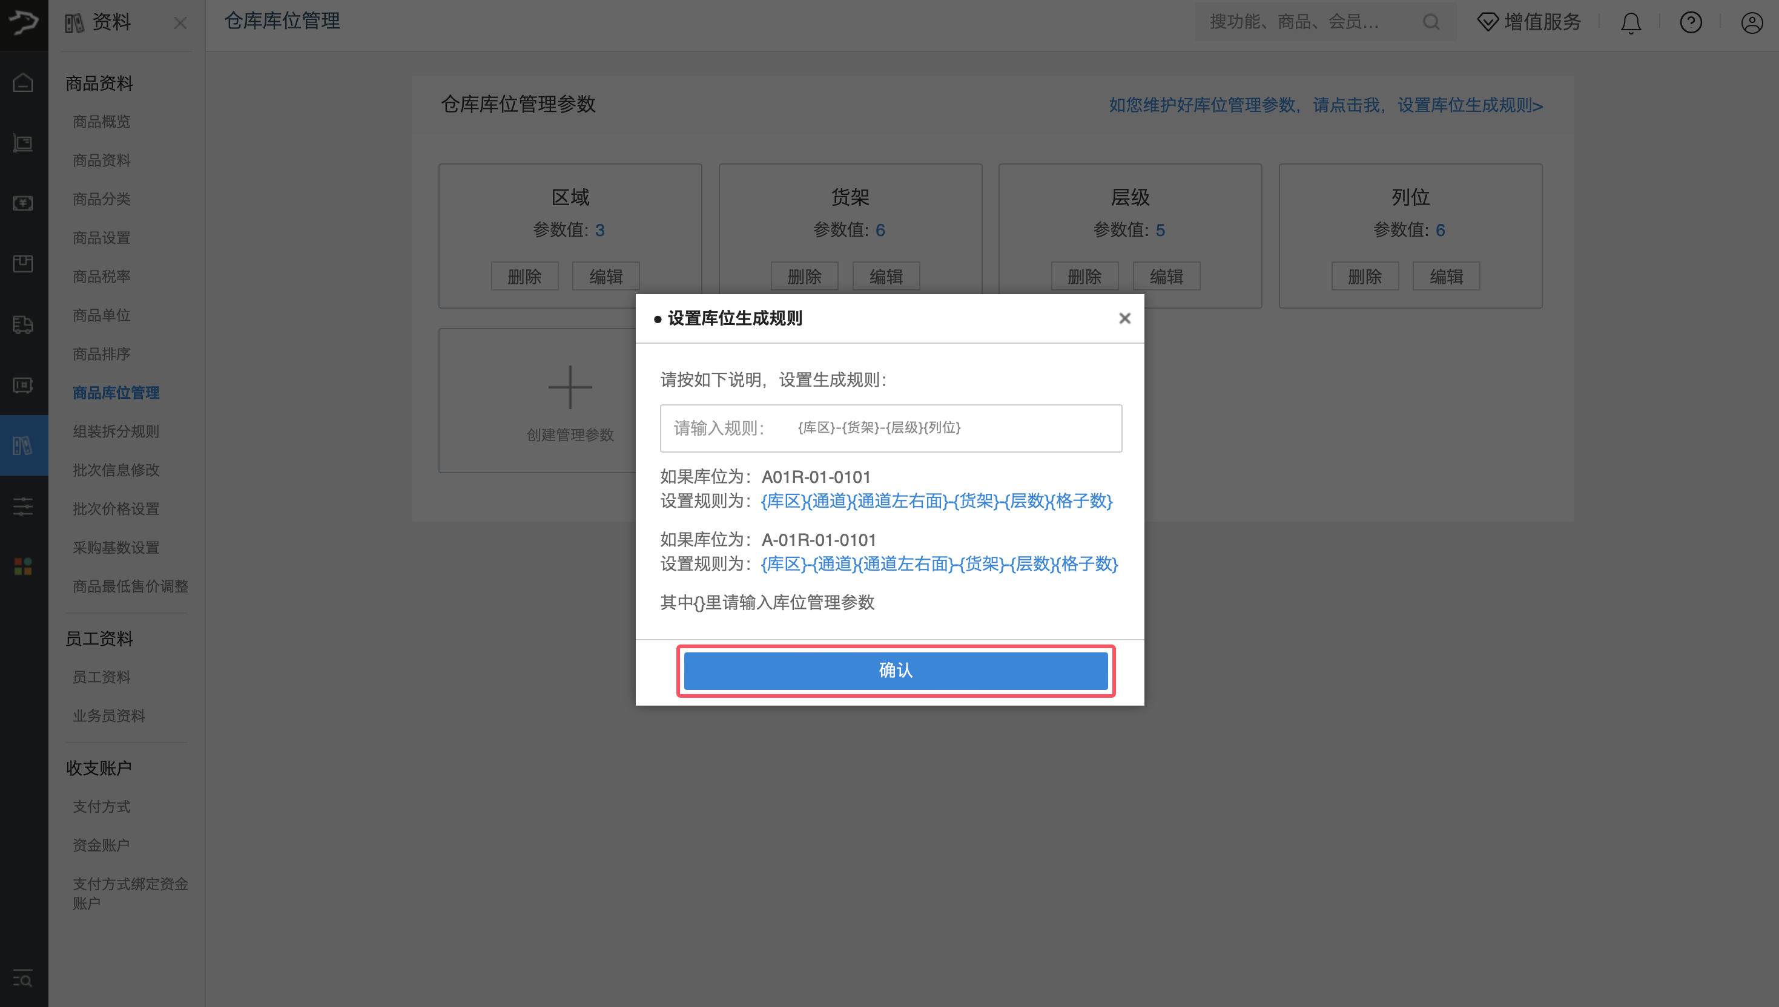Open the settings sliders icon in sidebar

point(23,505)
